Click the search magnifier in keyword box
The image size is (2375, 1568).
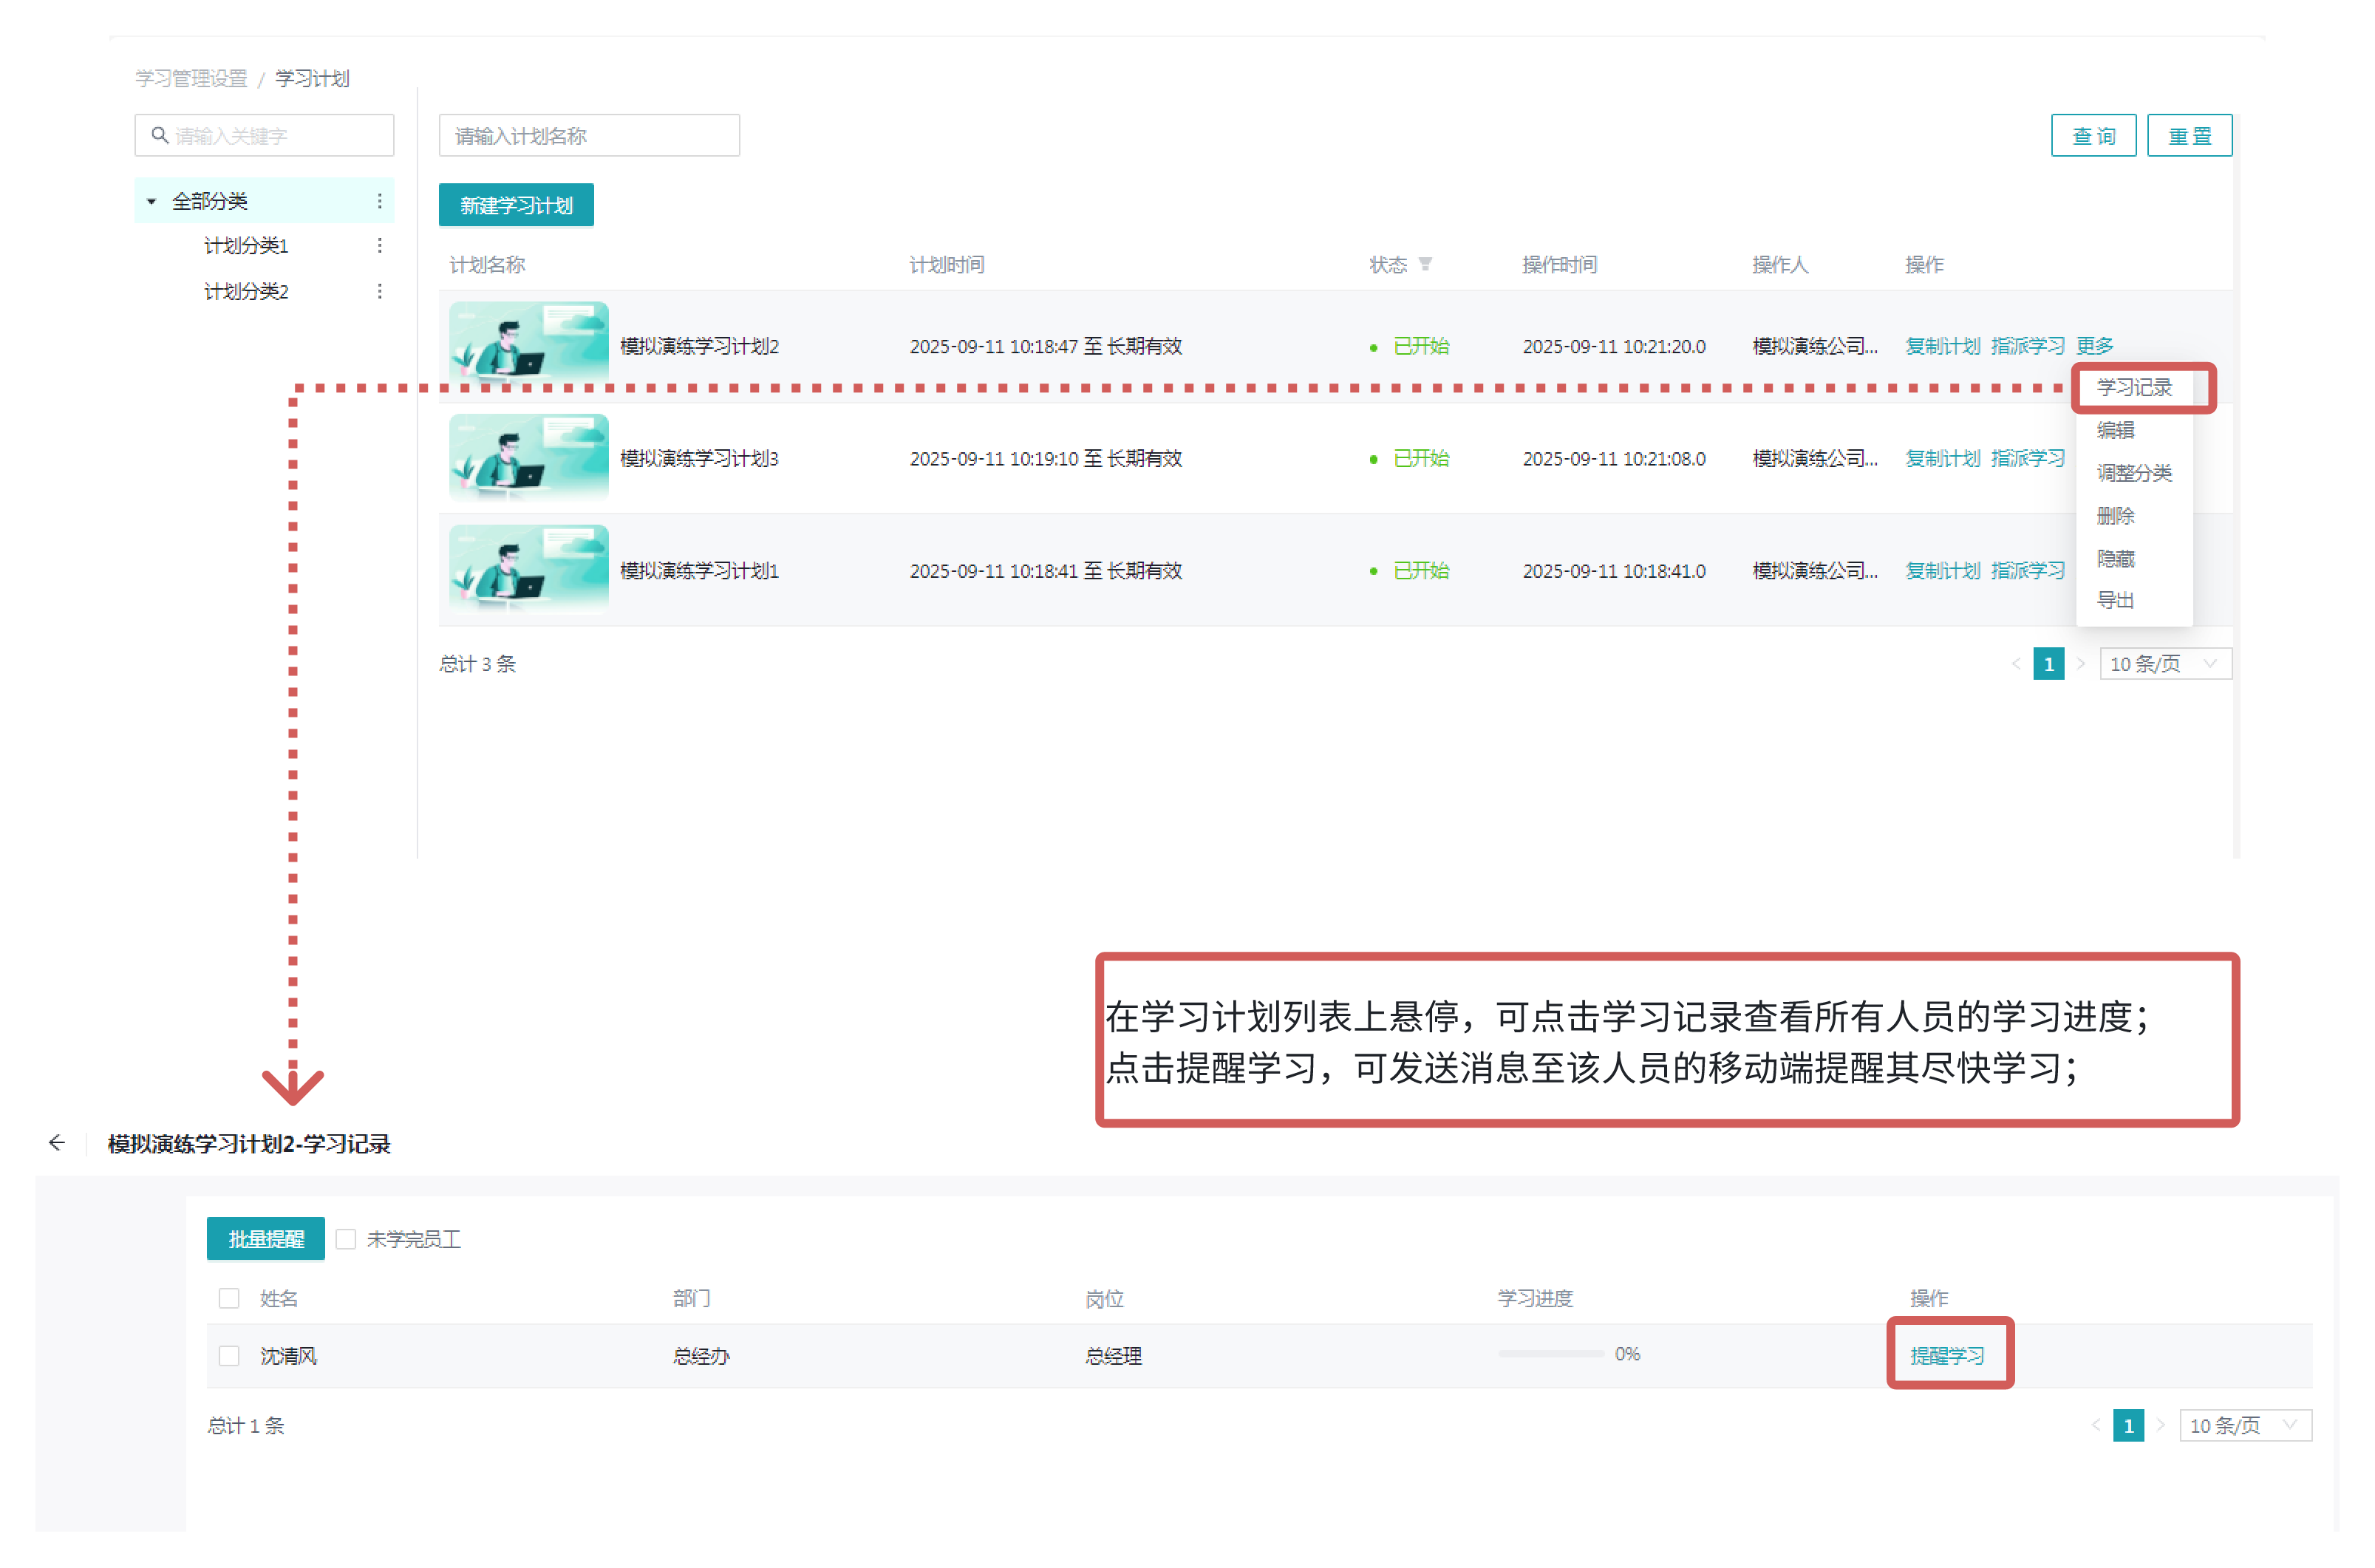159,135
